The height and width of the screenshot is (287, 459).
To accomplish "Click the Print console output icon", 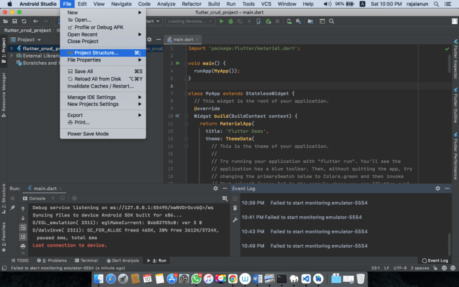I will 23,246.
